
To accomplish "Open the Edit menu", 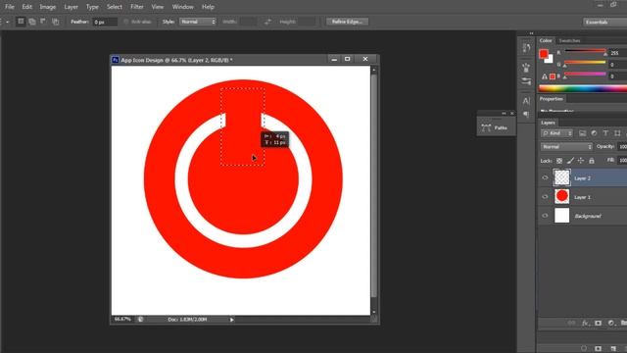I will 26,7.
